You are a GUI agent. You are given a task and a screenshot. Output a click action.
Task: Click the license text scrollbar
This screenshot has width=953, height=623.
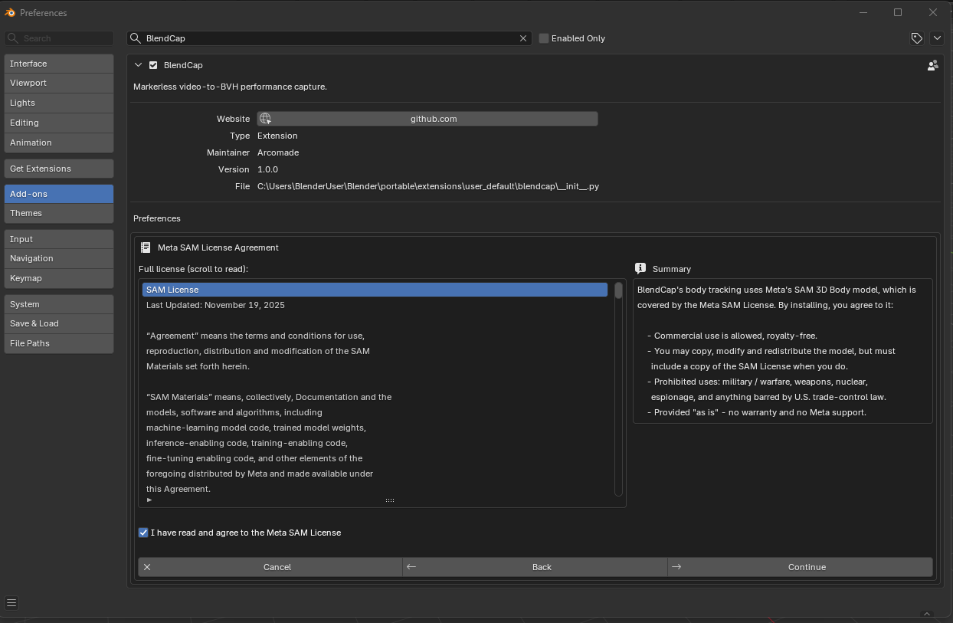point(618,389)
